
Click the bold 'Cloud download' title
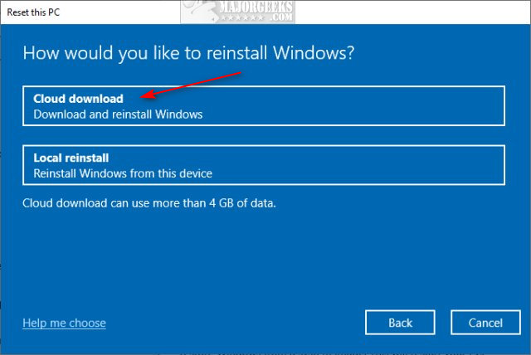pos(78,99)
